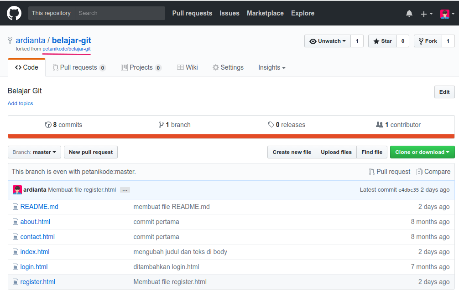
Task: Open the GitHub logo homepage
Action: pos(14,13)
